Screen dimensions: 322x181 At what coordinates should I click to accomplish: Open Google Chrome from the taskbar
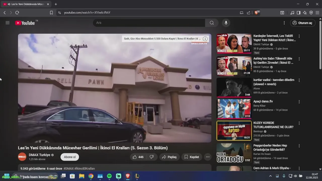(91, 176)
